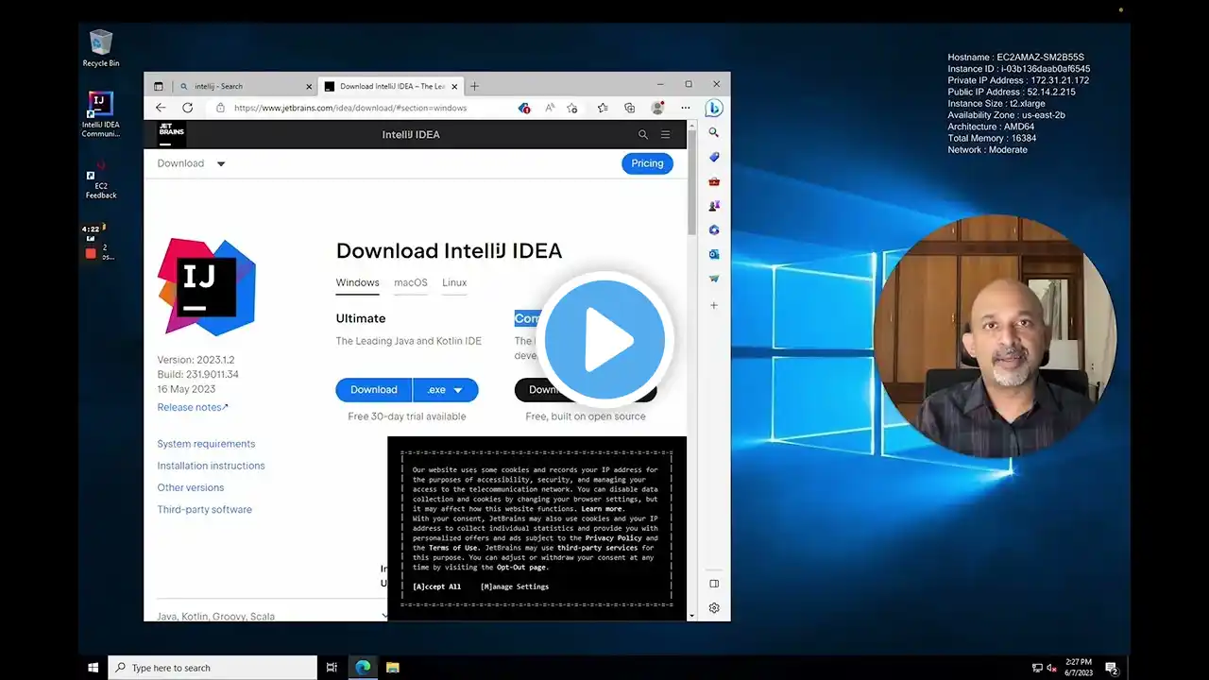
Task: Click the Windows taskbar search box
Action: click(213, 668)
